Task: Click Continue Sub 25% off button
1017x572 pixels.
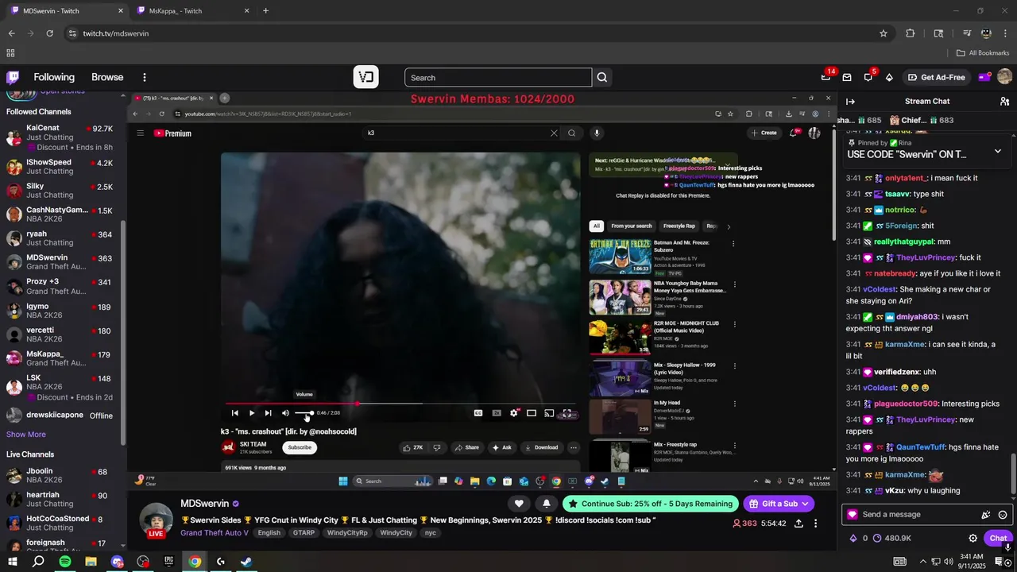Action: (650, 504)
